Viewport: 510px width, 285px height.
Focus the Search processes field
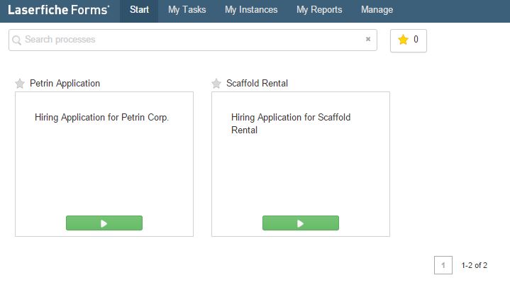coord(192,40)
